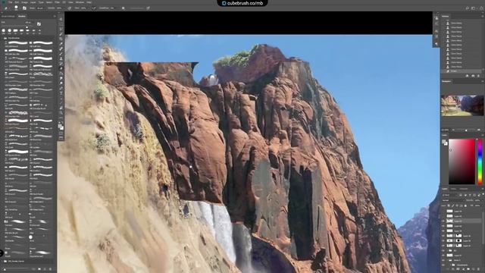
Task: Create new adjustment layer from Layers footer
Action: [463, 269]
